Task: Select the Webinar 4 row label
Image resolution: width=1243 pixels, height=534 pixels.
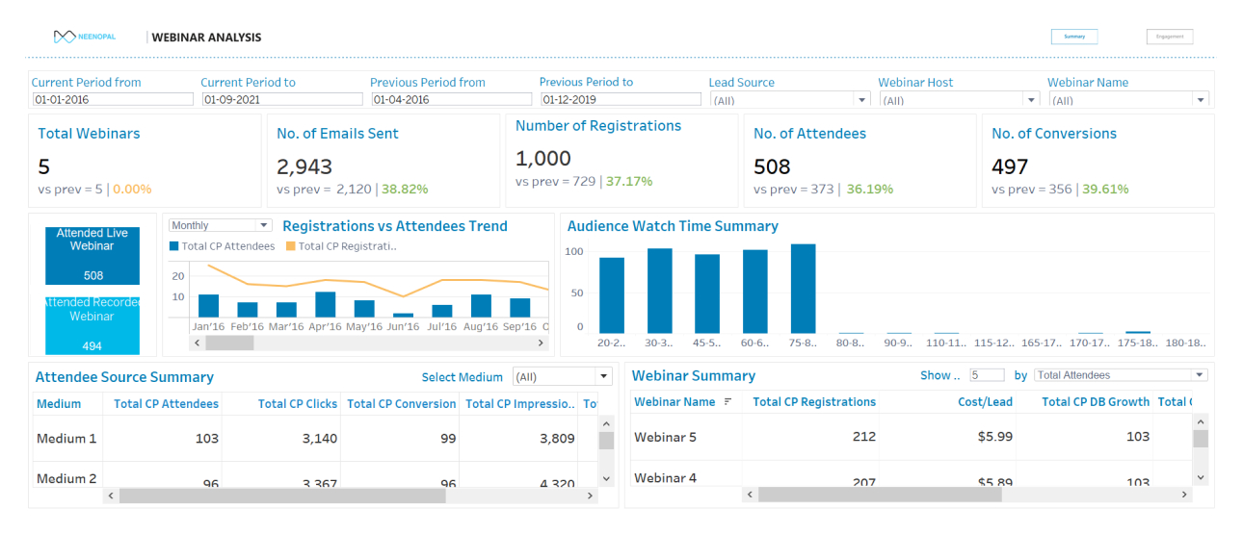Action: [x=665, y=478]
